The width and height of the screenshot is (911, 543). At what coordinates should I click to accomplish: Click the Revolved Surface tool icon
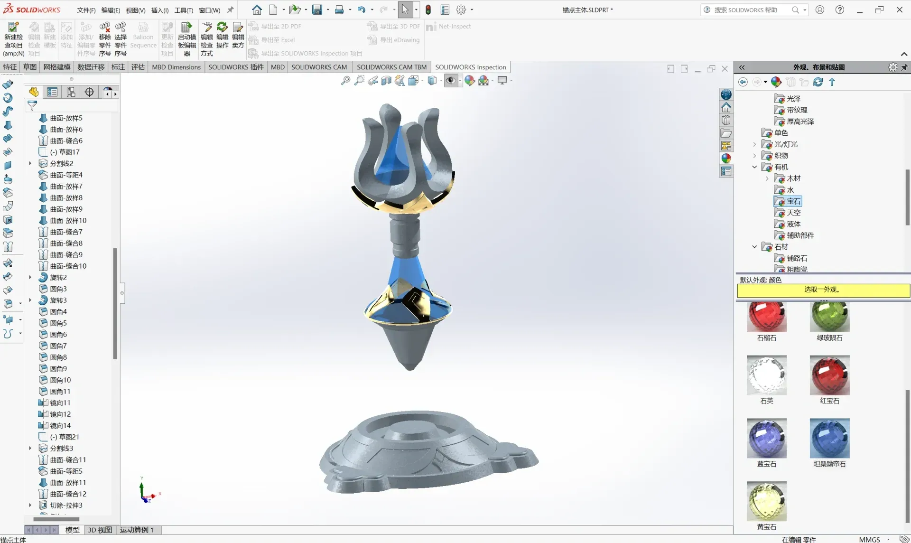[8, 98]
